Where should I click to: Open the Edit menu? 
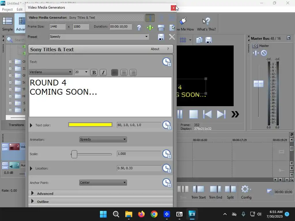20,9
